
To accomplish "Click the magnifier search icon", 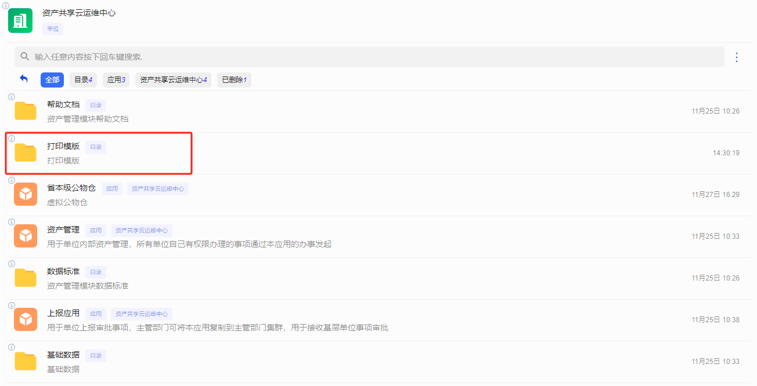I will pos(25,57).
